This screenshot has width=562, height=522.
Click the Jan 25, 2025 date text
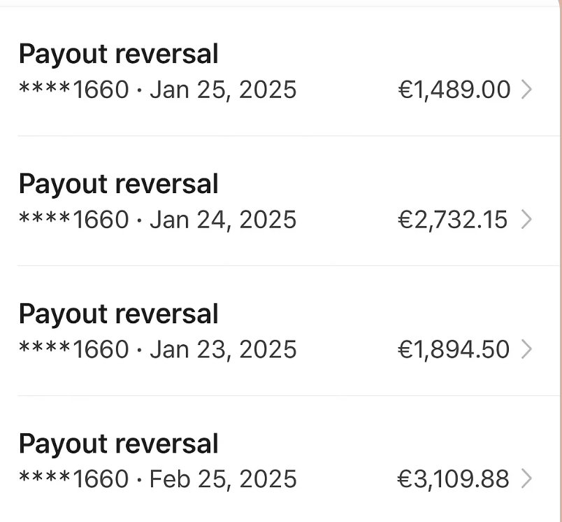[x=223, y=90]
